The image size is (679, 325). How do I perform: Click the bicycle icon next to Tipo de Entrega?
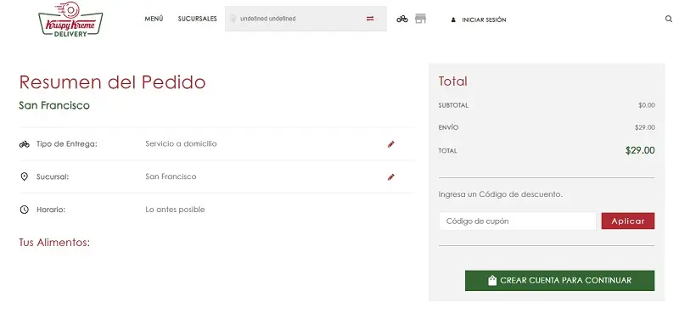pyautogui.click(x=25, y=144)
